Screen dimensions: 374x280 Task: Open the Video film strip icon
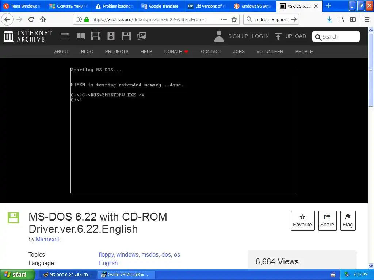96,36
